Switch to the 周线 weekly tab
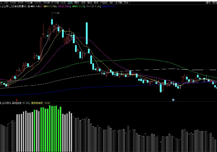 coord(77,3)
